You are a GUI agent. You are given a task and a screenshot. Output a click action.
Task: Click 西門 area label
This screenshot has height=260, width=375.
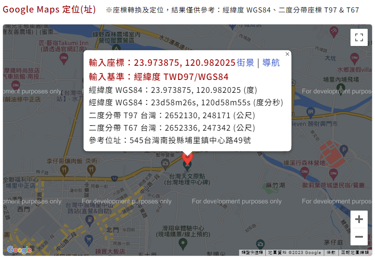(x=23, y=209)
